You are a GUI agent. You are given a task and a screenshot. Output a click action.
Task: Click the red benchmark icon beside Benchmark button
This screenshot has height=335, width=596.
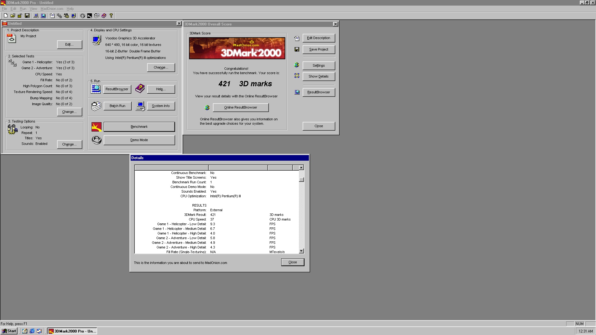pos(97,127)
